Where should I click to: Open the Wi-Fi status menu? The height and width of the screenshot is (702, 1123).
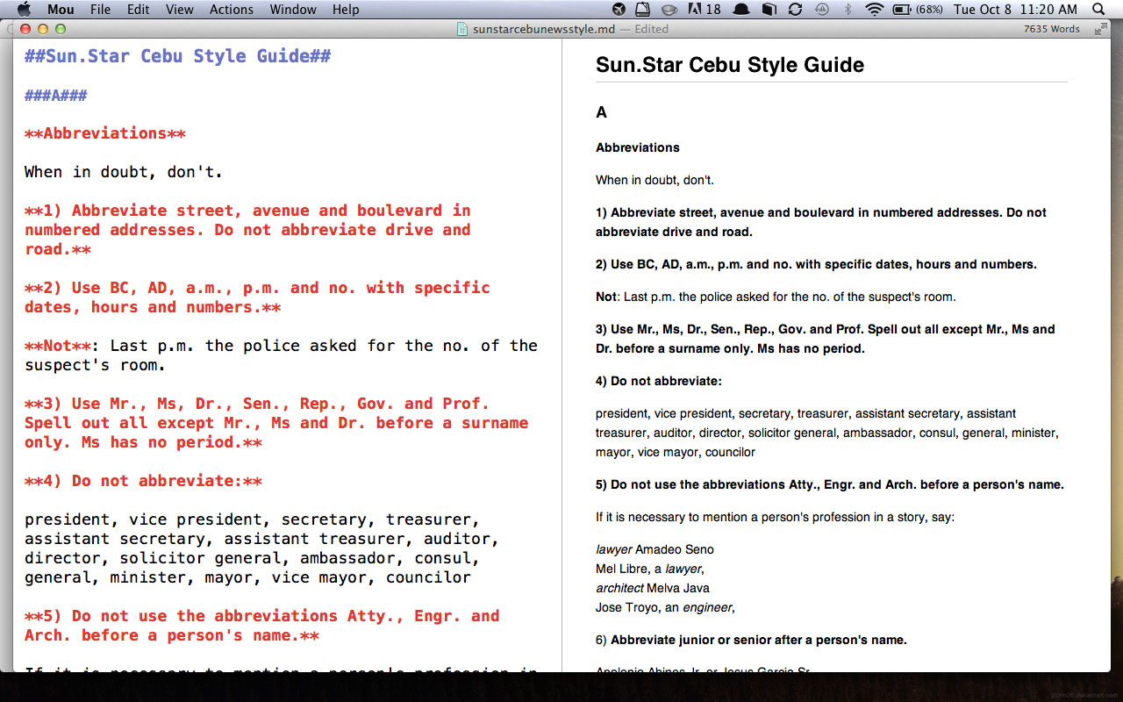click(x=874, y=10)
